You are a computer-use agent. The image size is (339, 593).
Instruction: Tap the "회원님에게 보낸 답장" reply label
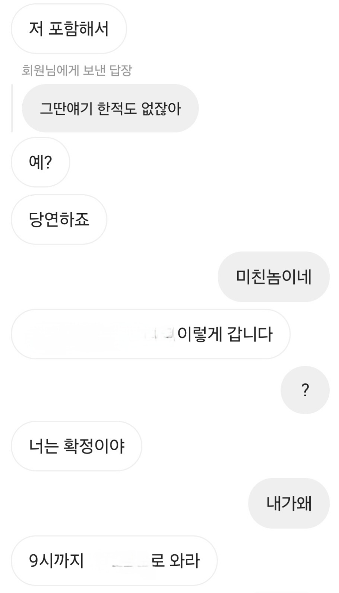tap(77, 70)
